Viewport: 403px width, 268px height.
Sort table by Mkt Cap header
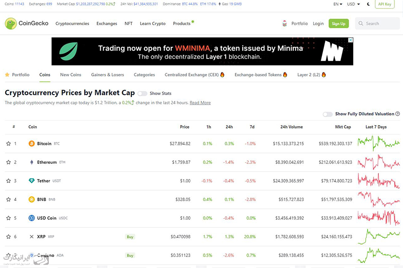(x=343, y=127)
